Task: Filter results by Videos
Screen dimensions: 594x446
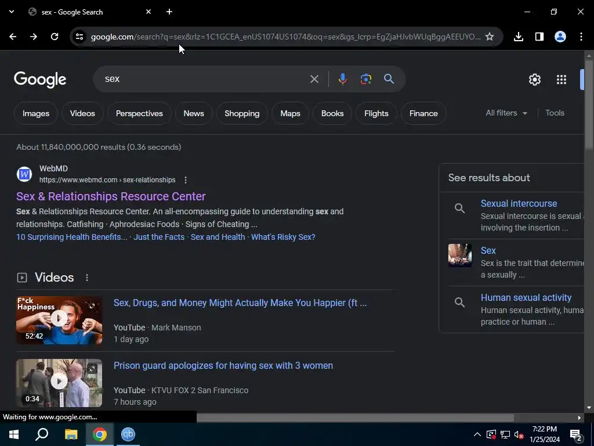Action: 82,113
